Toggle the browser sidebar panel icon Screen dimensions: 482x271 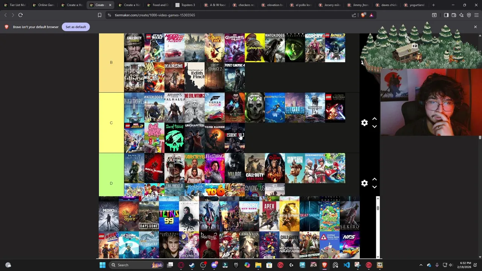point(446,15)
